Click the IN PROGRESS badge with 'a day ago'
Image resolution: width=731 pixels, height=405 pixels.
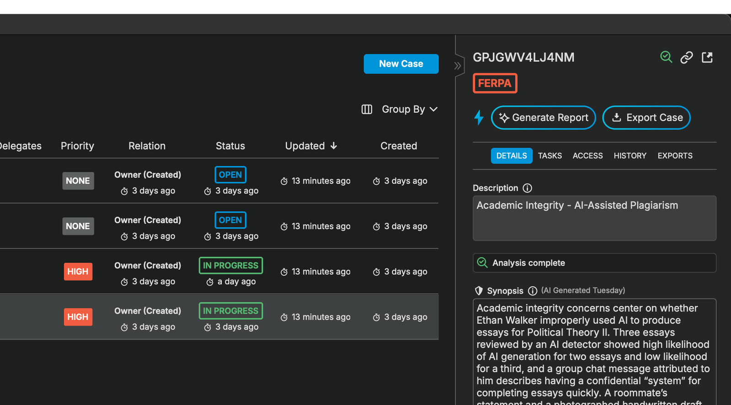[231, 265]
